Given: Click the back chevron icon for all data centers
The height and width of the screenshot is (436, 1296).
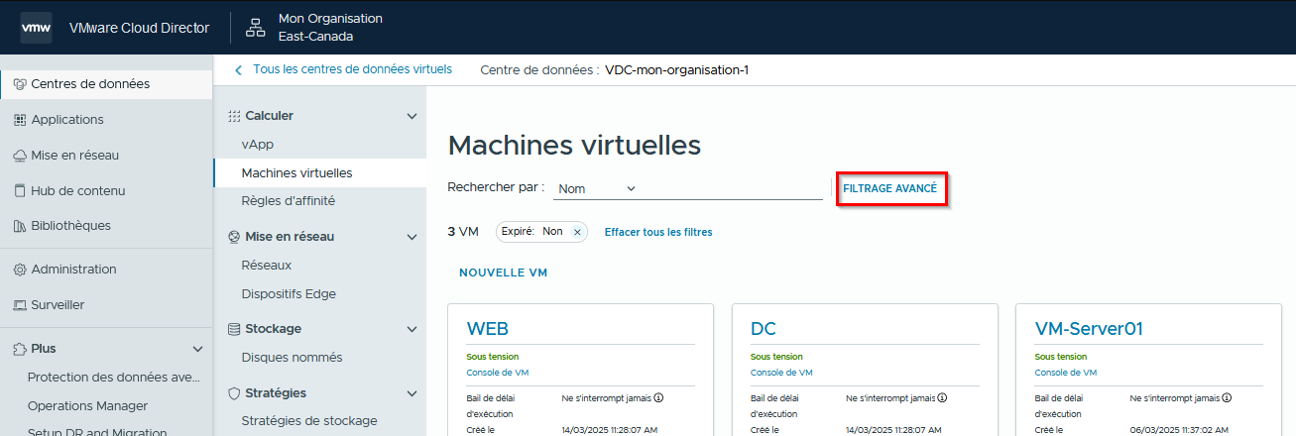Looking at the screenshot, I should (238, 70).
